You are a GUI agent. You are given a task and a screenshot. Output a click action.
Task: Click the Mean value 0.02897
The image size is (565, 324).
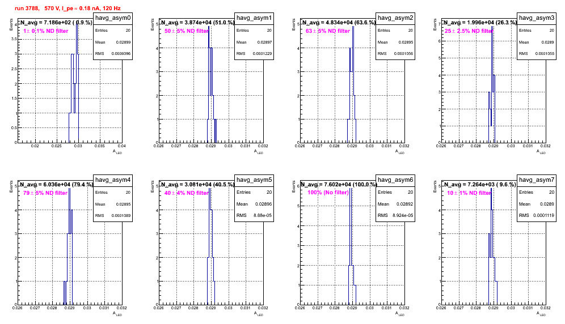click(264, 42)
